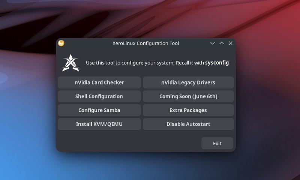Click the yellow W window menu icon

[61, 43]
